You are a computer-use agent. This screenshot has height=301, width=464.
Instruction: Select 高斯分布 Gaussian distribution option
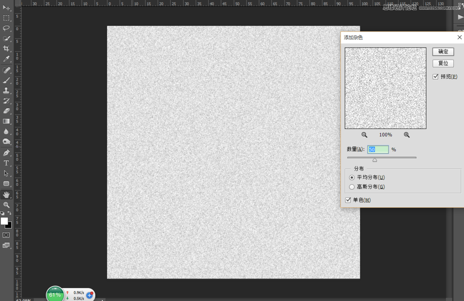(x=352, y=187)
